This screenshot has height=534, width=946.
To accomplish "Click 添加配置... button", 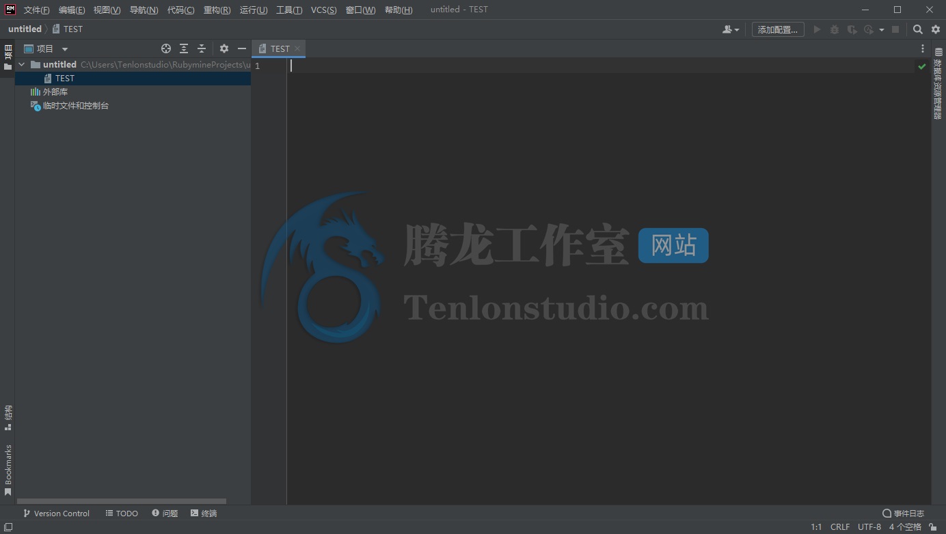I will (778, 29).
